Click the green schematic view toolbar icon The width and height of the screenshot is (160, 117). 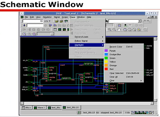pyautogui.click(x=60, y=30)
